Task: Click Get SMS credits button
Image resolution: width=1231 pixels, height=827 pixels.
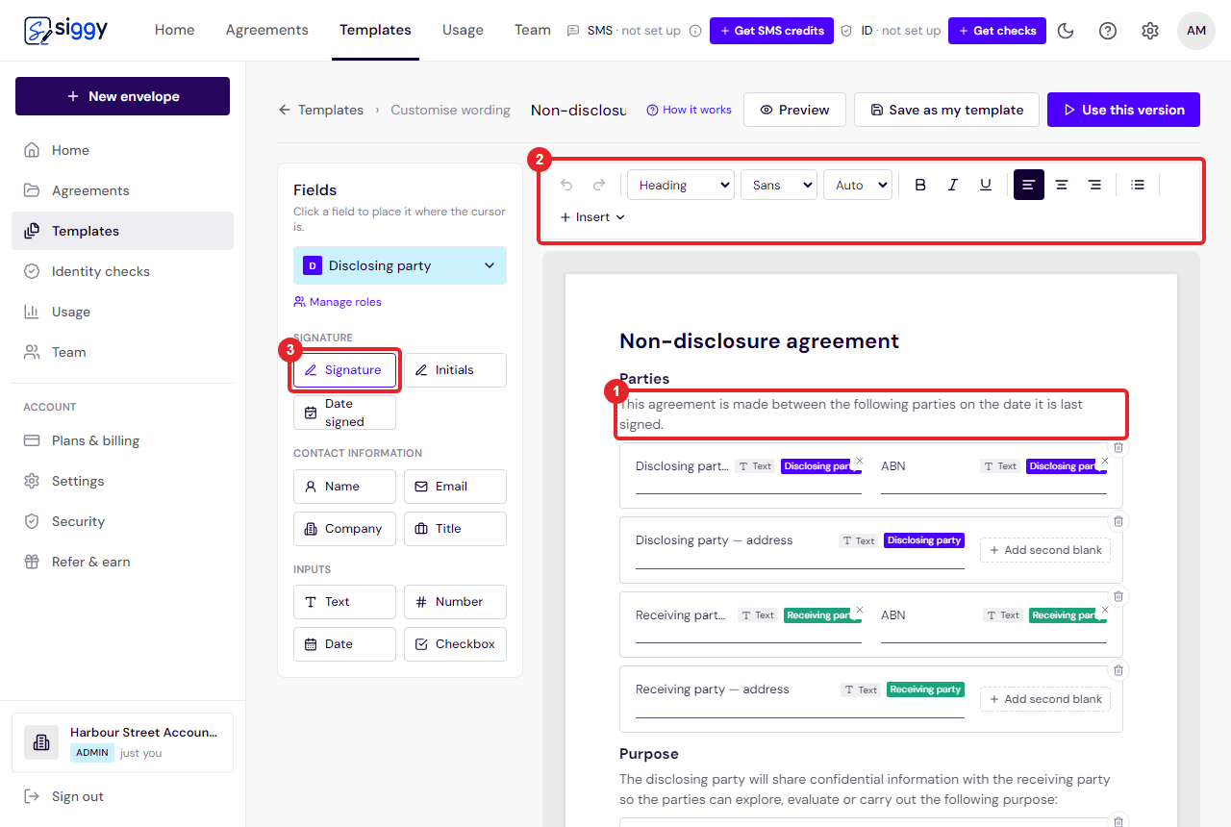Action: coord(771,31)
